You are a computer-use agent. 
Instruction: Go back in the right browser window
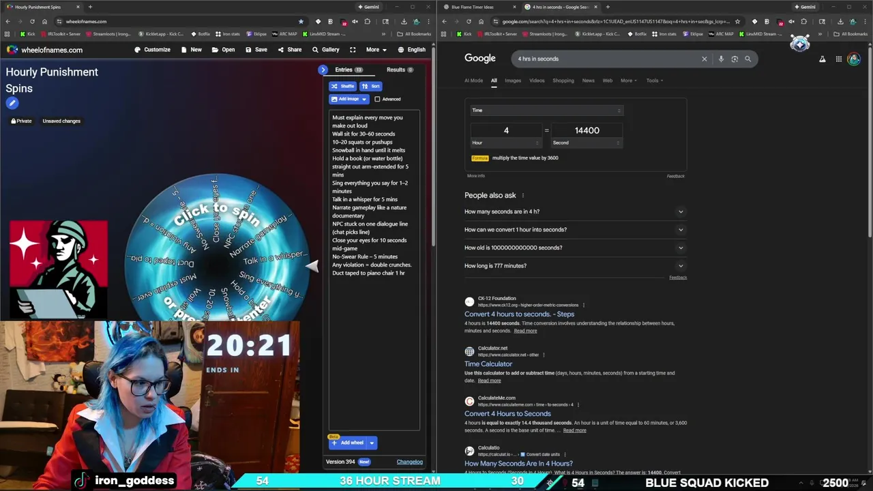click(x=444, y=21)
